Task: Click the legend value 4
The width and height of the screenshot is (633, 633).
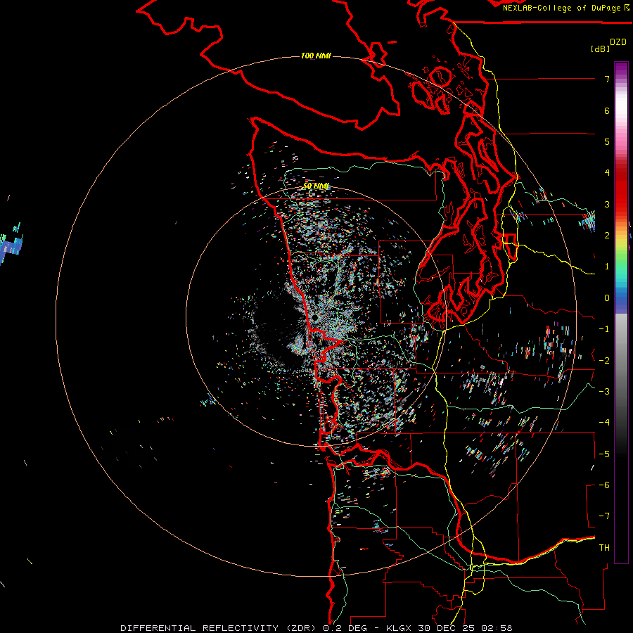Action: coord(607,173)
